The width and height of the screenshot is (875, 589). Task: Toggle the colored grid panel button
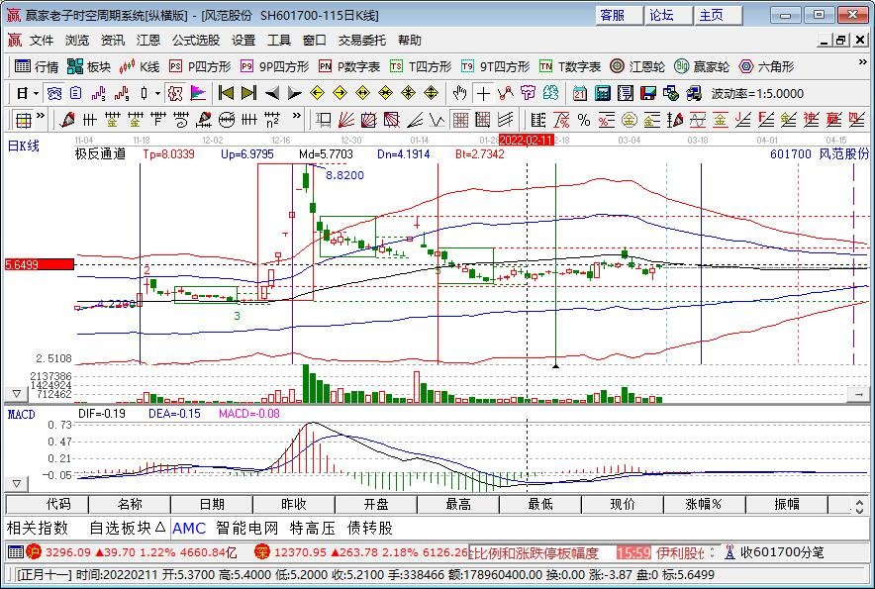[24, 120]
